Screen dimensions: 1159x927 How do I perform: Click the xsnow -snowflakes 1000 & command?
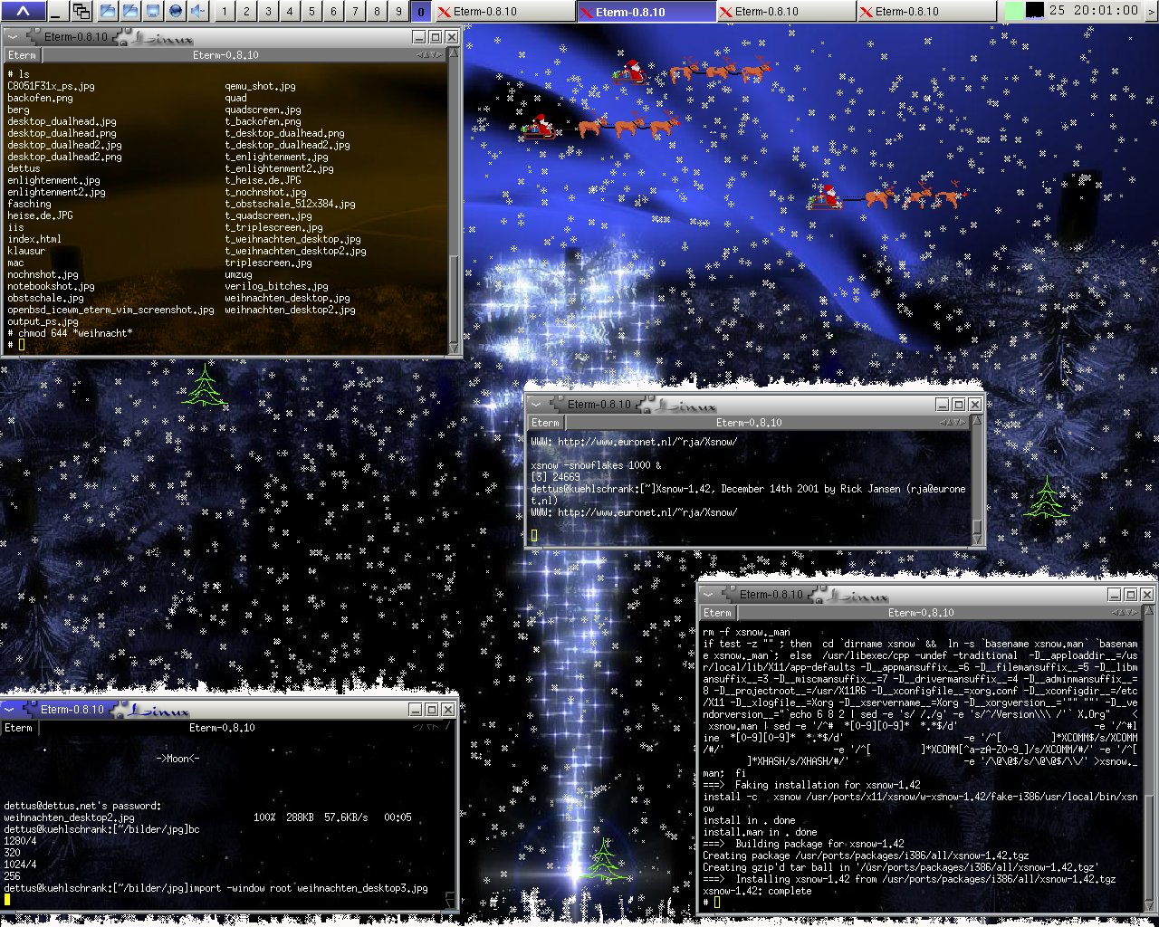tap(596, 465)
